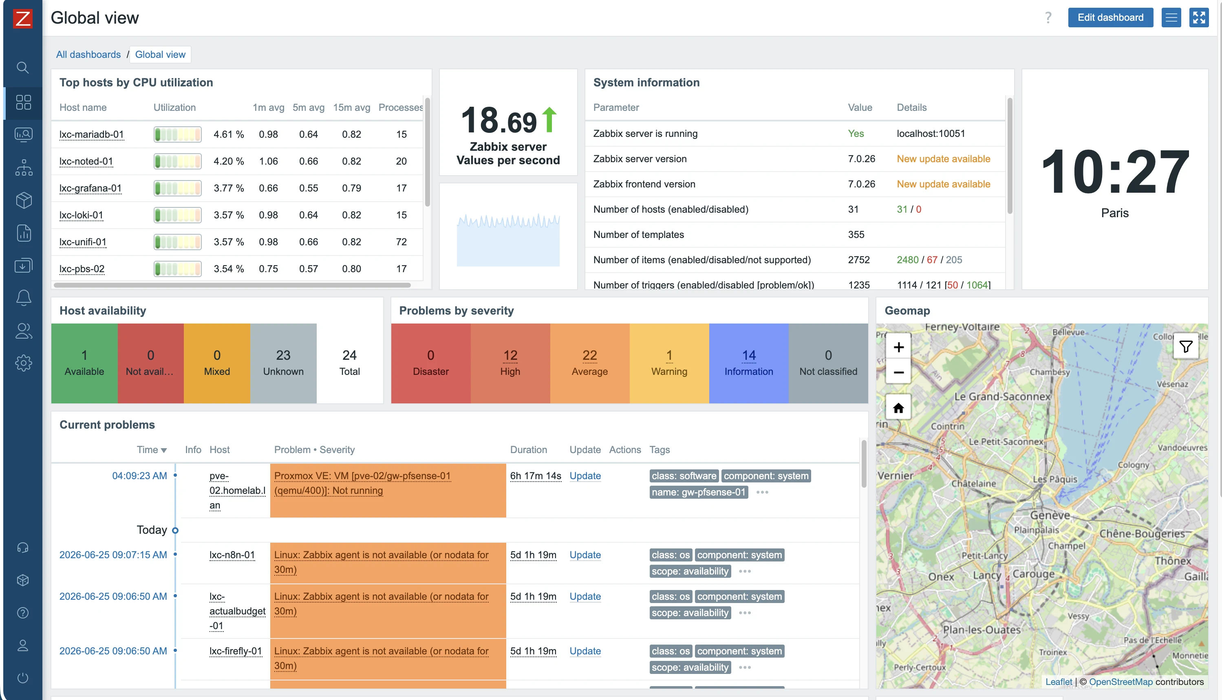1222x700 pixels.
Task: Open the Users sidebar icon
Action: (x=23, y=330)
